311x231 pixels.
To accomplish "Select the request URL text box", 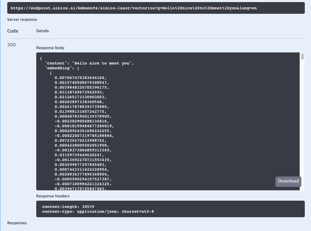I will click(156, 8).
